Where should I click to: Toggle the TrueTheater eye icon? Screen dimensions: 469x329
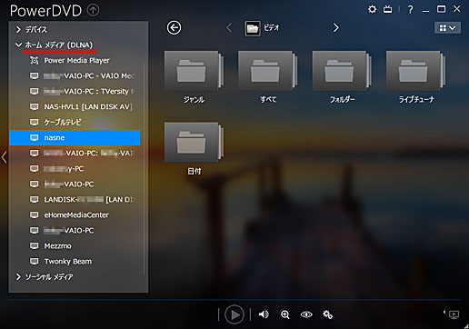306,314
